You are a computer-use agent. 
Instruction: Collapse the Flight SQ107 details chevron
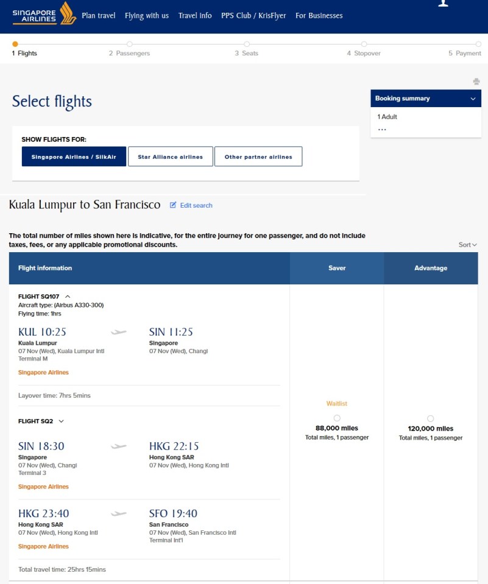point(68,297)
